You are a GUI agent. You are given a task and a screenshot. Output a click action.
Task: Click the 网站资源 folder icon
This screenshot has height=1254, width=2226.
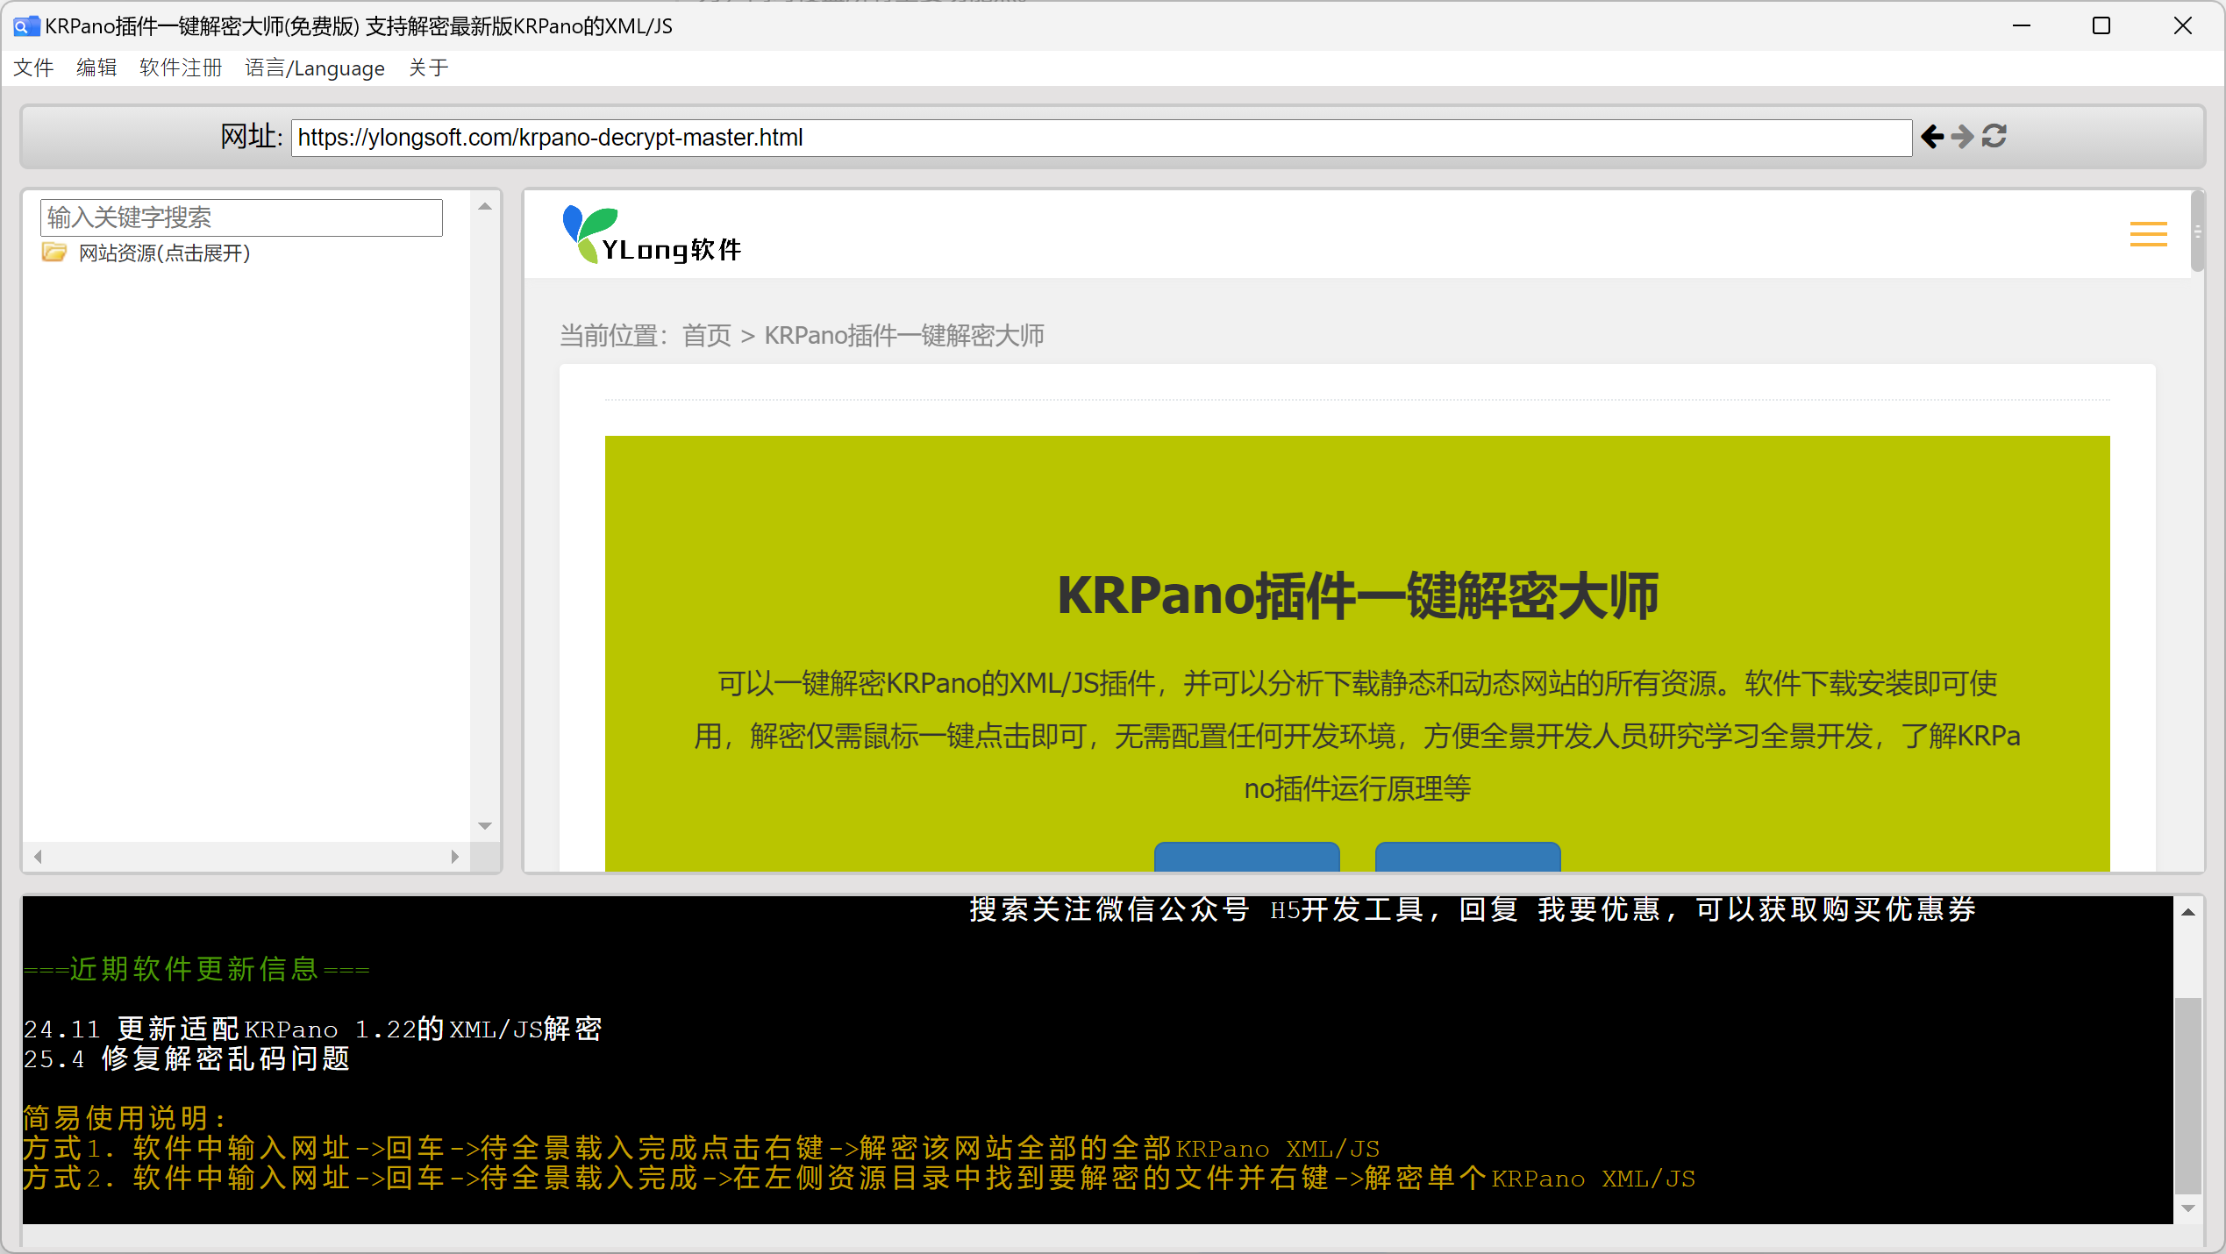(x=54, y=253)
